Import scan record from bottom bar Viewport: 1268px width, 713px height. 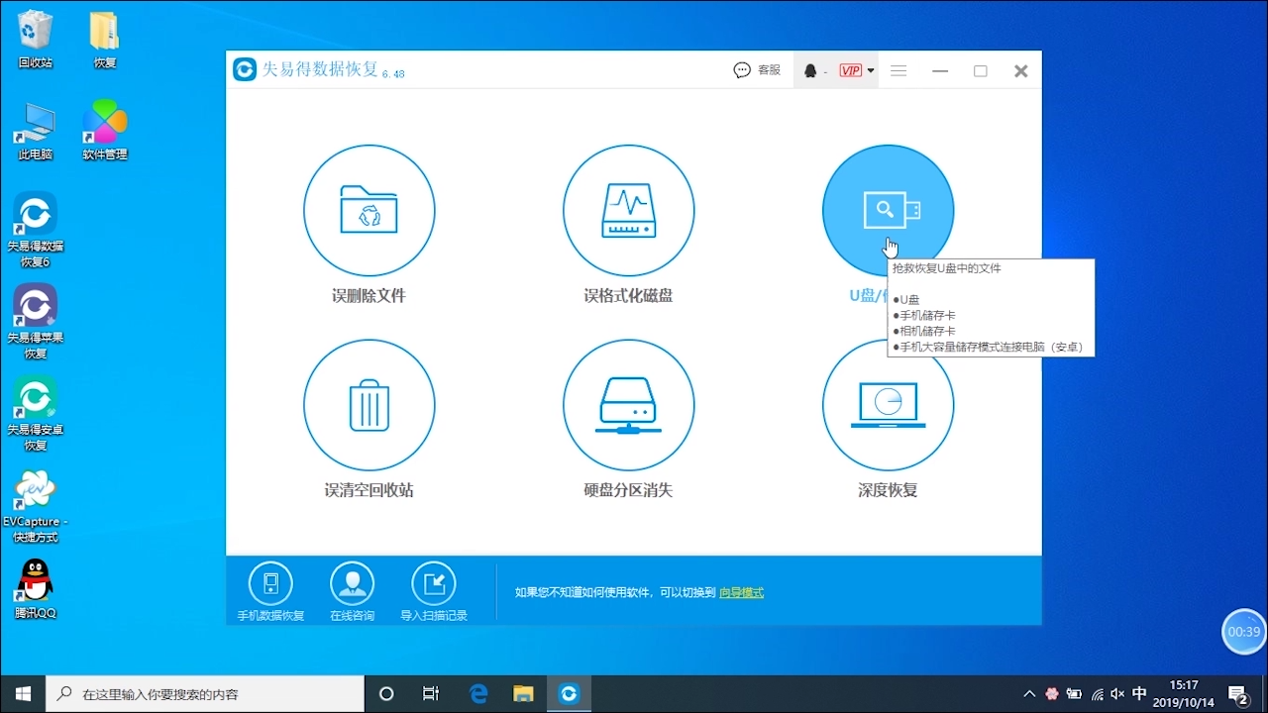433,592
